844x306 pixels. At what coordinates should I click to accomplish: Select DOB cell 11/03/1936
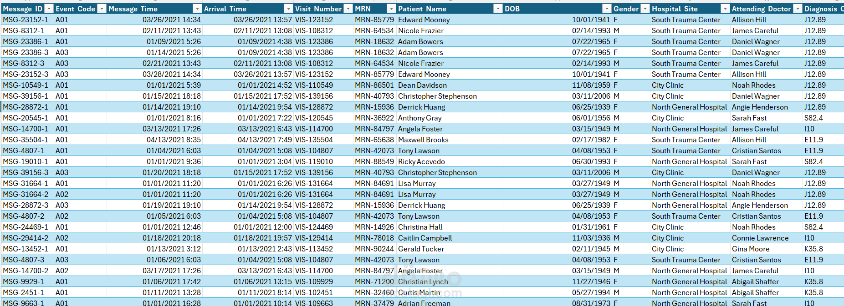pyautogui.click(x=591, y=238)
